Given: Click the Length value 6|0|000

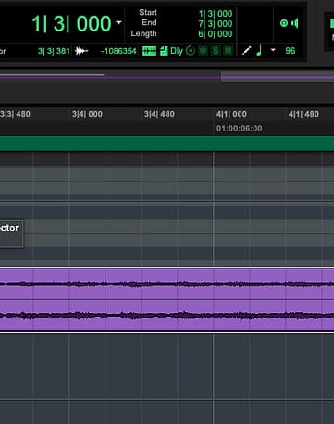Looking at the screenshot, I should coord(216,34).
